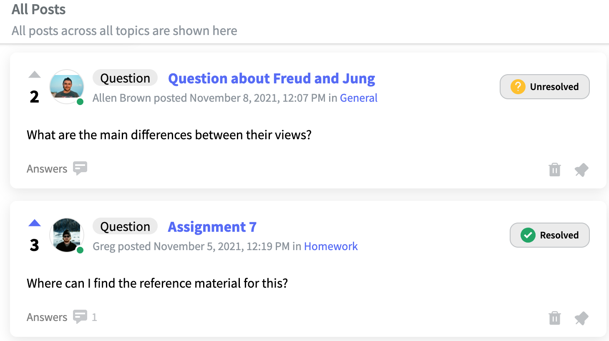Click the Answers label under Freud post
Screen dimensions: 609x341
click(47, 169)
